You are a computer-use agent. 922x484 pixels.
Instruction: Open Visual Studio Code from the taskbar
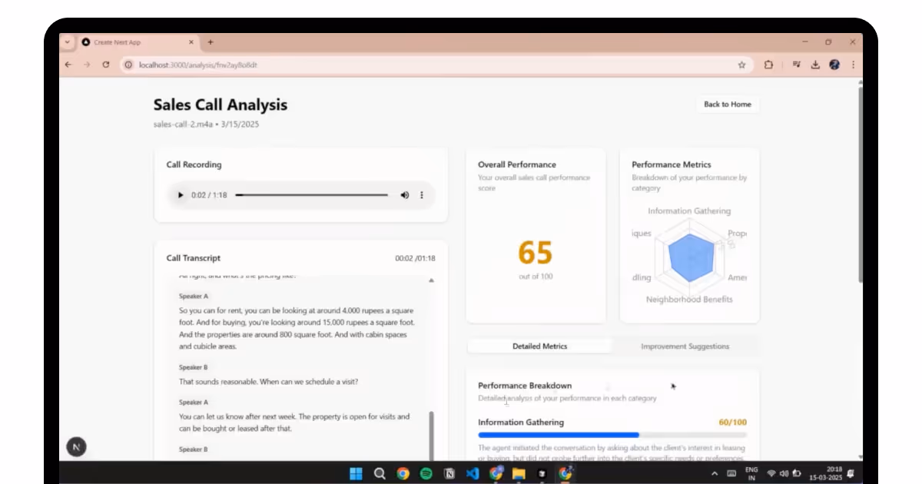(473, 473)
